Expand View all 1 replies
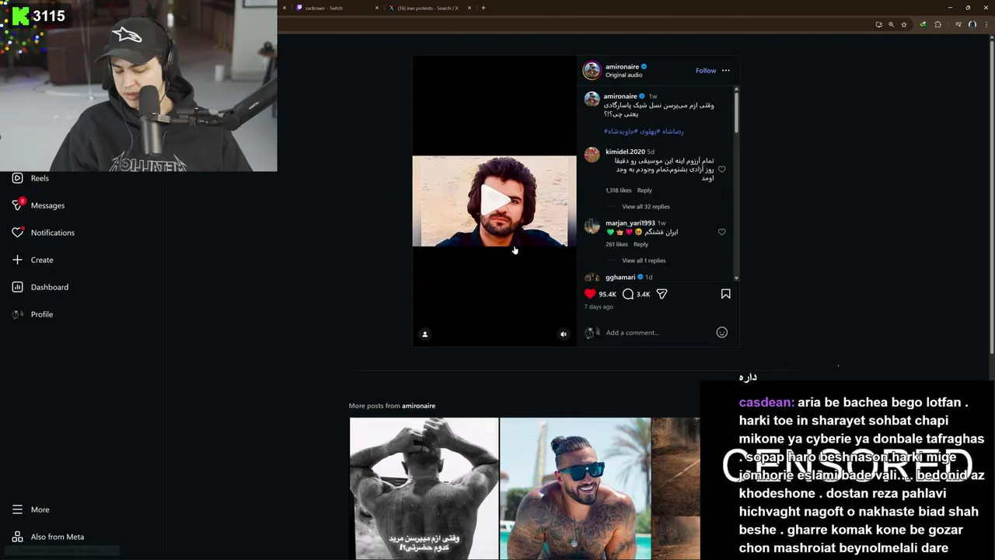The height and width of the screenshot is (560, 995). tap(644, 261)
